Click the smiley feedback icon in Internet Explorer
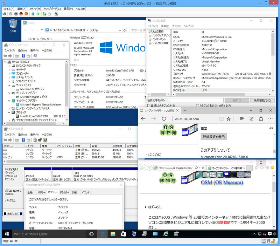 pos(272,168)
